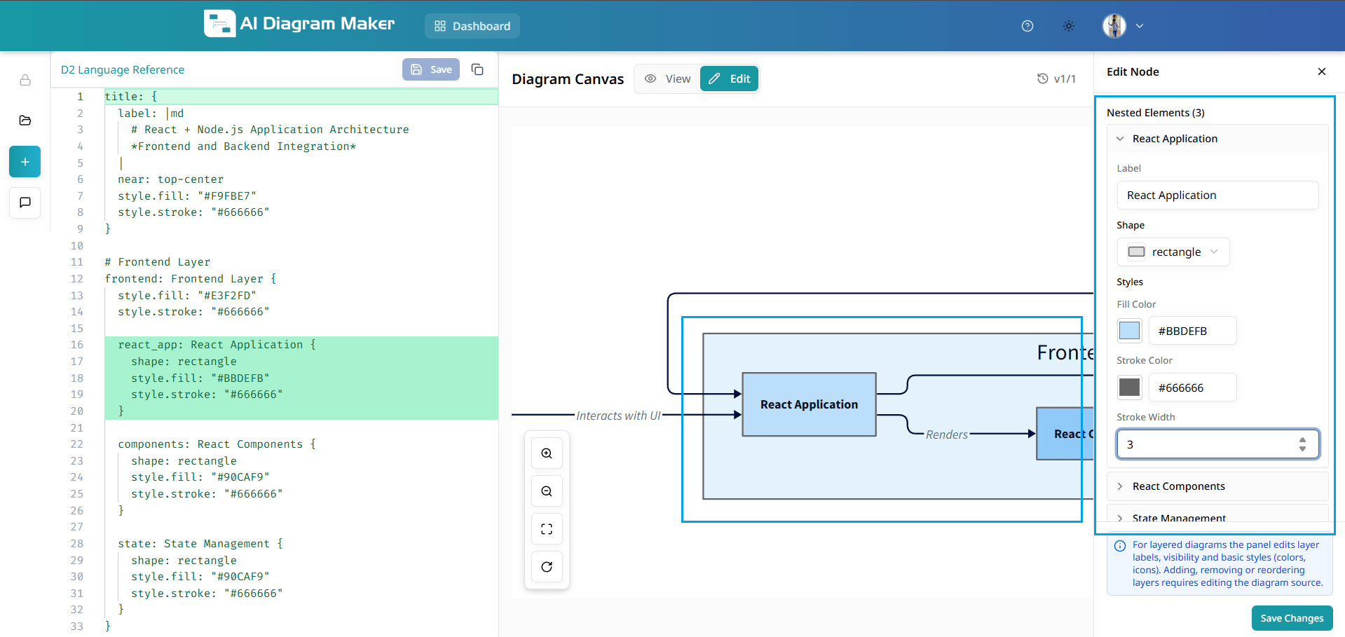Image resolution: width=1345 pixels, height=637 pixels.
Task: Zoom into the diagram canvas
Action: coord(547,453)
